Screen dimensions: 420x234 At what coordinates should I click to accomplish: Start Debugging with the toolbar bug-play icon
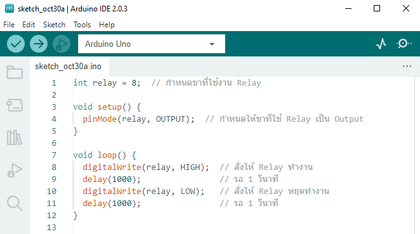tap(62, 44)
